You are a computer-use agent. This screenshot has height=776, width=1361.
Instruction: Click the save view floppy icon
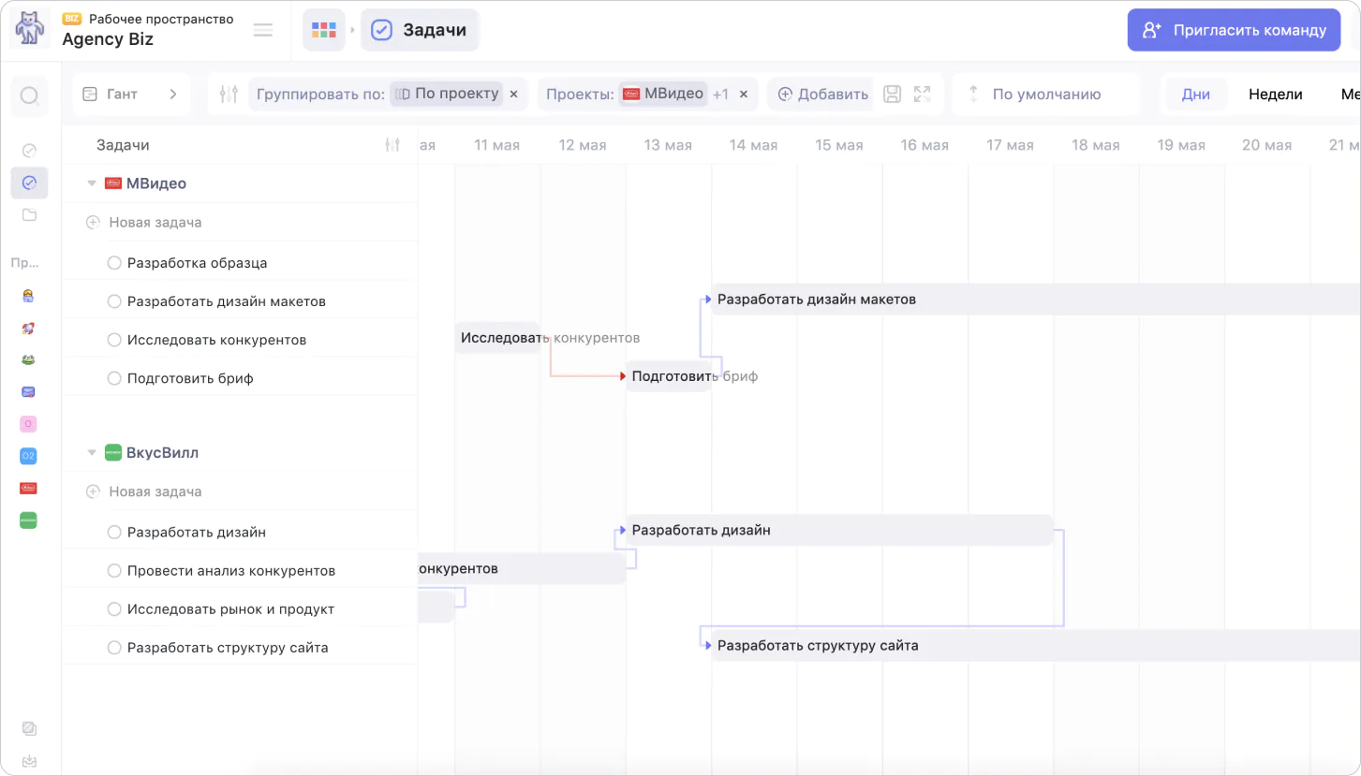click(x=893, y=94)
